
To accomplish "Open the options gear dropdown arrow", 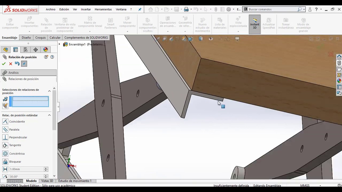I will [x=234, y=9].
